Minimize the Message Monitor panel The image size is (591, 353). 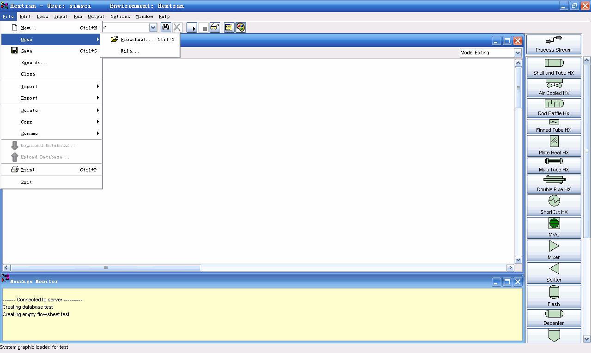click(497, 282)
